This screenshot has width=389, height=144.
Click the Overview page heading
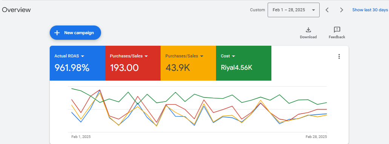coord(16,10)
